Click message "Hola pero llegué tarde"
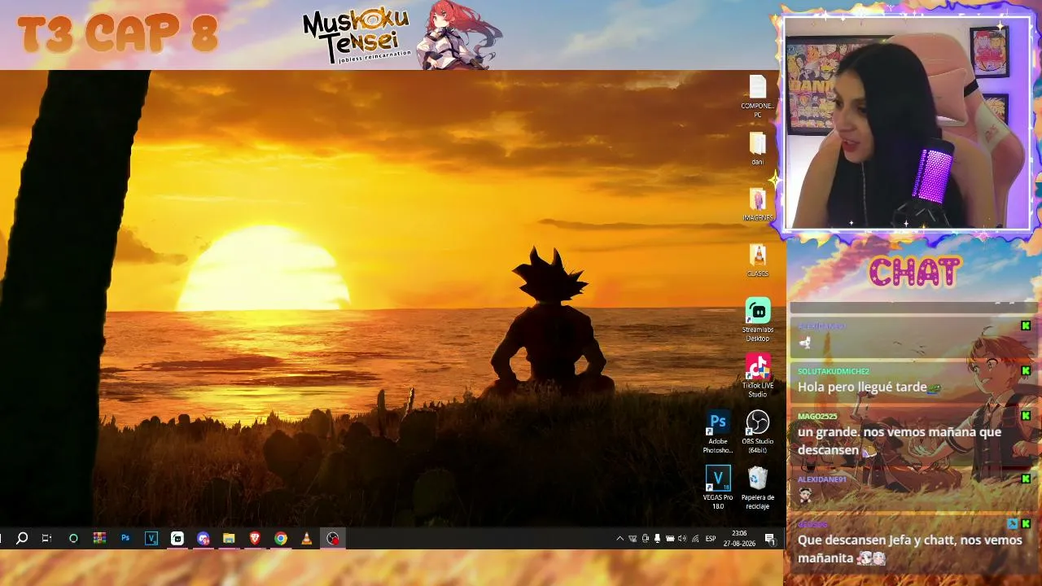The height and width of the screenshot is (586, 1042). [862, 387]
